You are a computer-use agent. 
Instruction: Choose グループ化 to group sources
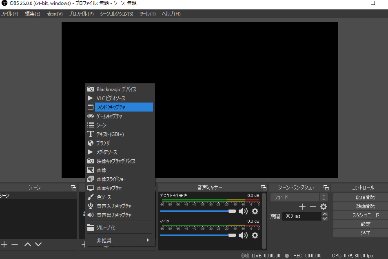pyautogui.click(x=120, y=228)
